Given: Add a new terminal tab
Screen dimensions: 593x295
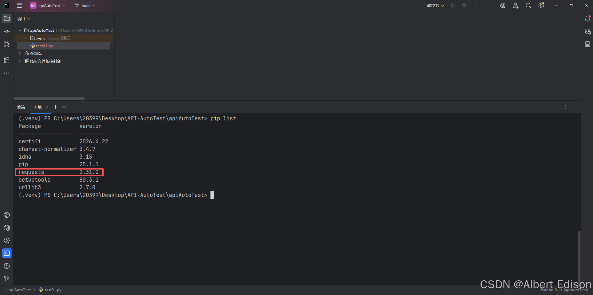Looking at the screenshot, I should [55, 107].
